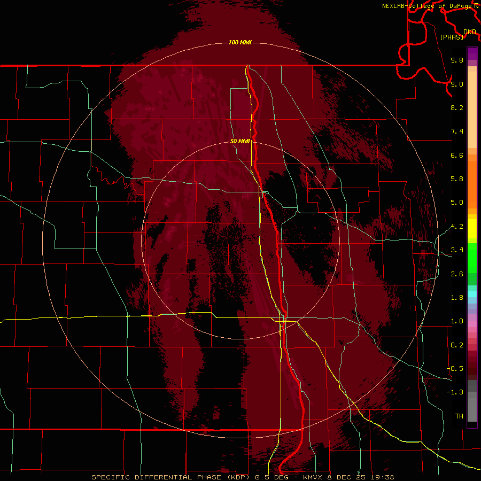Click the 8 DEC 25 date text
The width and height of the screenshot is (481, 481).
coord(348,477)
